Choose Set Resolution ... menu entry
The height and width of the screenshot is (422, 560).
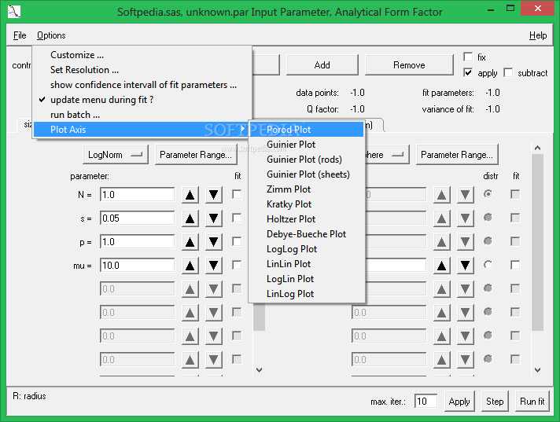(142, 70)
